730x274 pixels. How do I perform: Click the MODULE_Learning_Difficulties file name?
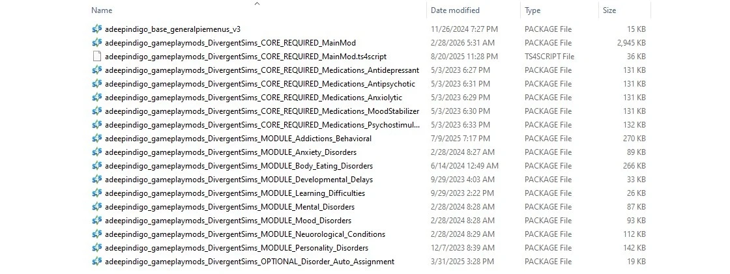(235, 193)
